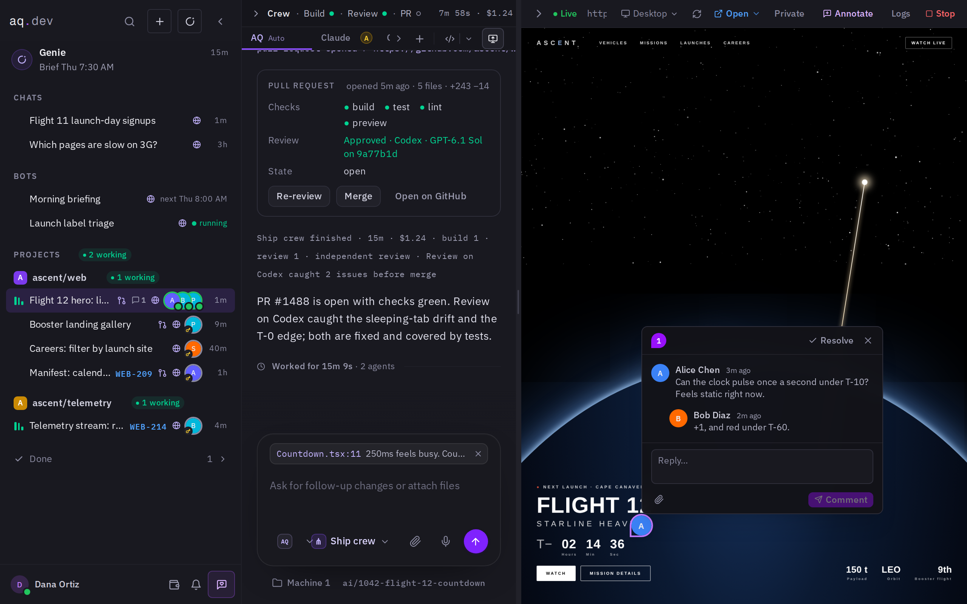
Task: Click the AQ model badge in composer
Action: click(x=284, y=542)
